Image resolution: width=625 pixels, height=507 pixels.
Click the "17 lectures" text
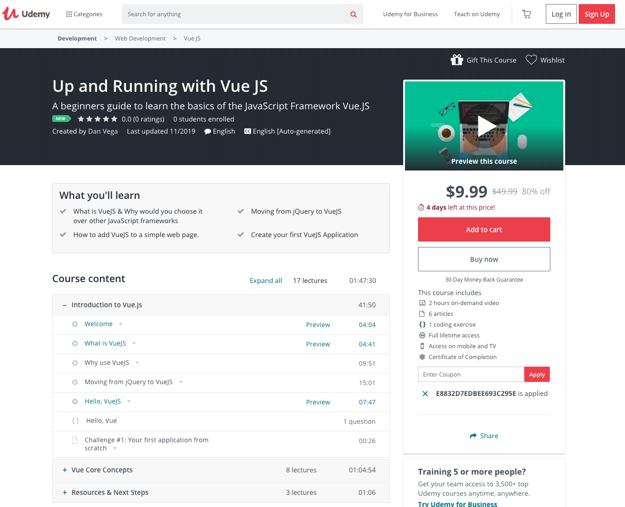click(x=310, y=281)
